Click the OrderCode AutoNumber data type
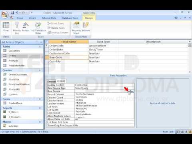Viewport: 192px width, 144px height. [103, 46]
